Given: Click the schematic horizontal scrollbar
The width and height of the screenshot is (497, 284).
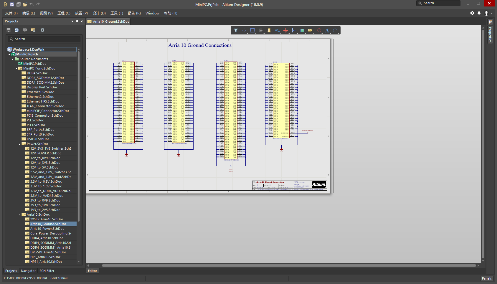Looking at the screenshot, I should coord(289,265).
